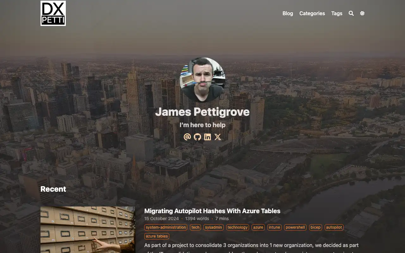
Task: Select the intune tag
Action: click(274, 227)
